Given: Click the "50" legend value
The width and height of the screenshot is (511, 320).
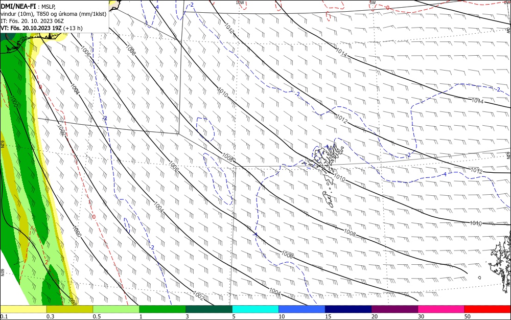Looking at the screenshot, I should (468, 316).
